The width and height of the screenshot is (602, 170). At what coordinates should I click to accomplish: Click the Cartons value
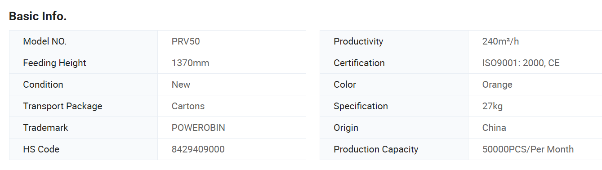[188, 106]
